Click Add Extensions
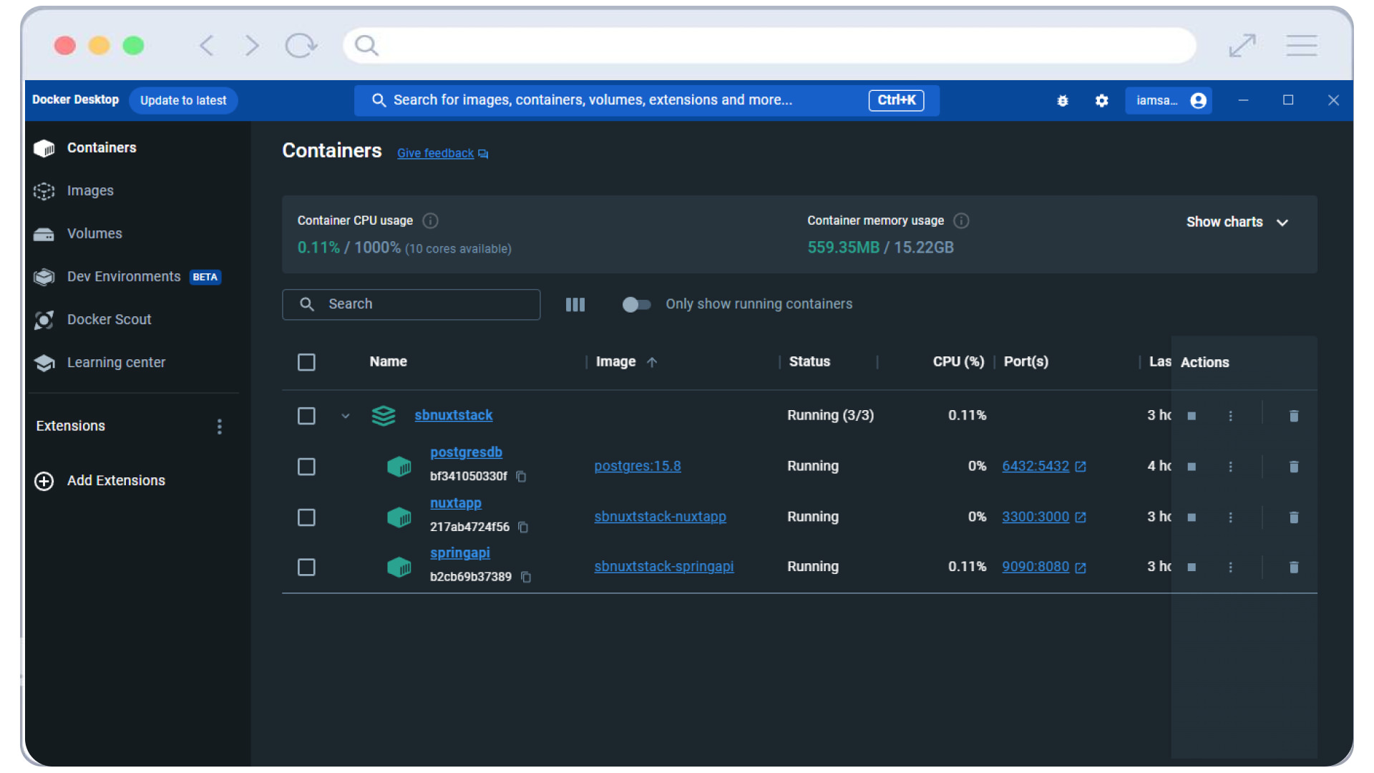Viewport: 1374px width, 773px height. click(x=100, y=481)
